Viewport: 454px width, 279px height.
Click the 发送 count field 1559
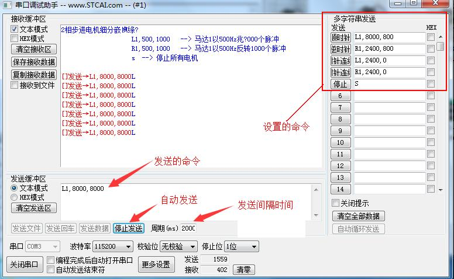[215, 259]
